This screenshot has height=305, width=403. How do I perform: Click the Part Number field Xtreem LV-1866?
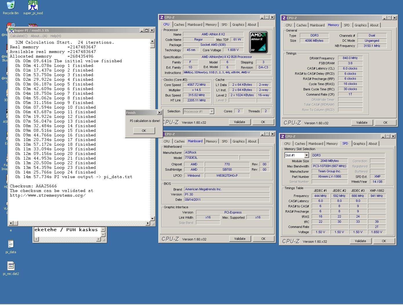pos(330,176)
